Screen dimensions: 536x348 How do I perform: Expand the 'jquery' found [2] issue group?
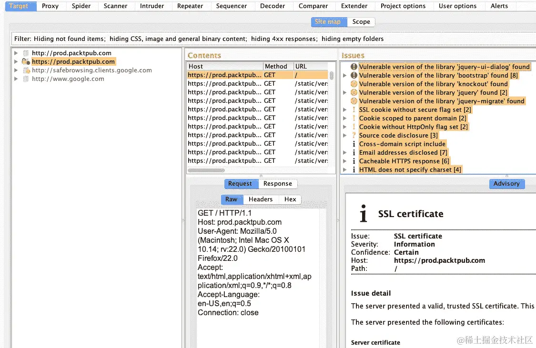point(344,92)
